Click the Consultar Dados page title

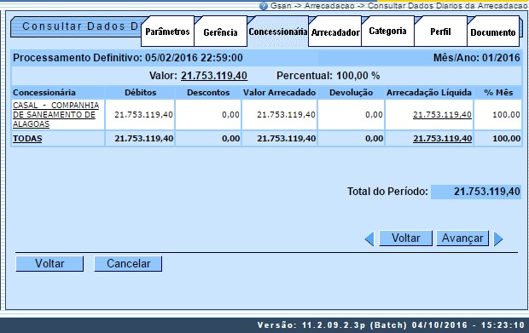(x=81, y=26)
